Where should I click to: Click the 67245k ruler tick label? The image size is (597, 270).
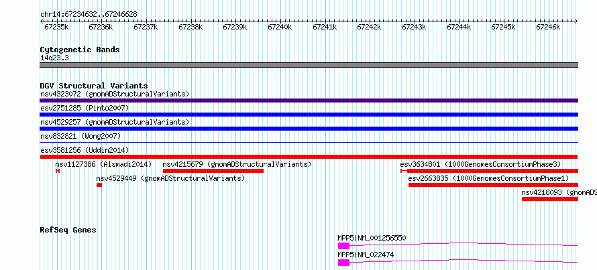click(x=503, y=27)
